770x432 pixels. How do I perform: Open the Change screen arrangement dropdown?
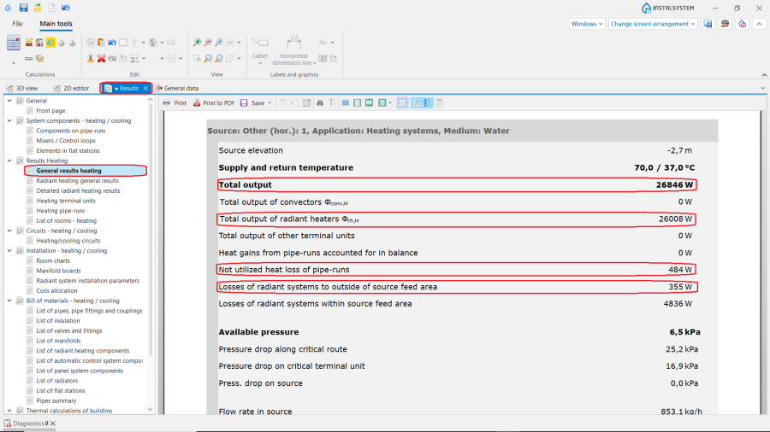(653, 24)
